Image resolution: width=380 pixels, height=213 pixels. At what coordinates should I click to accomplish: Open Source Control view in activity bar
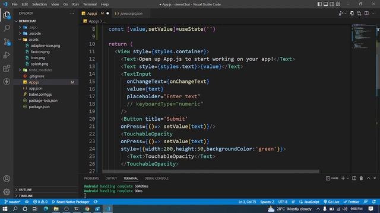coord(7,42)
